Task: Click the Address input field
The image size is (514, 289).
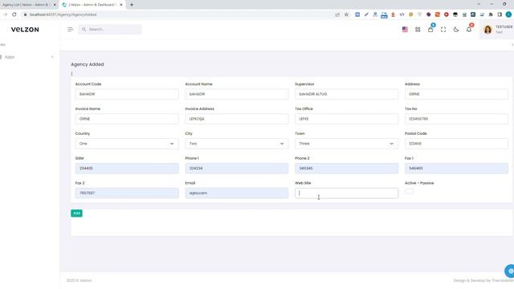Action: point(456,94)
